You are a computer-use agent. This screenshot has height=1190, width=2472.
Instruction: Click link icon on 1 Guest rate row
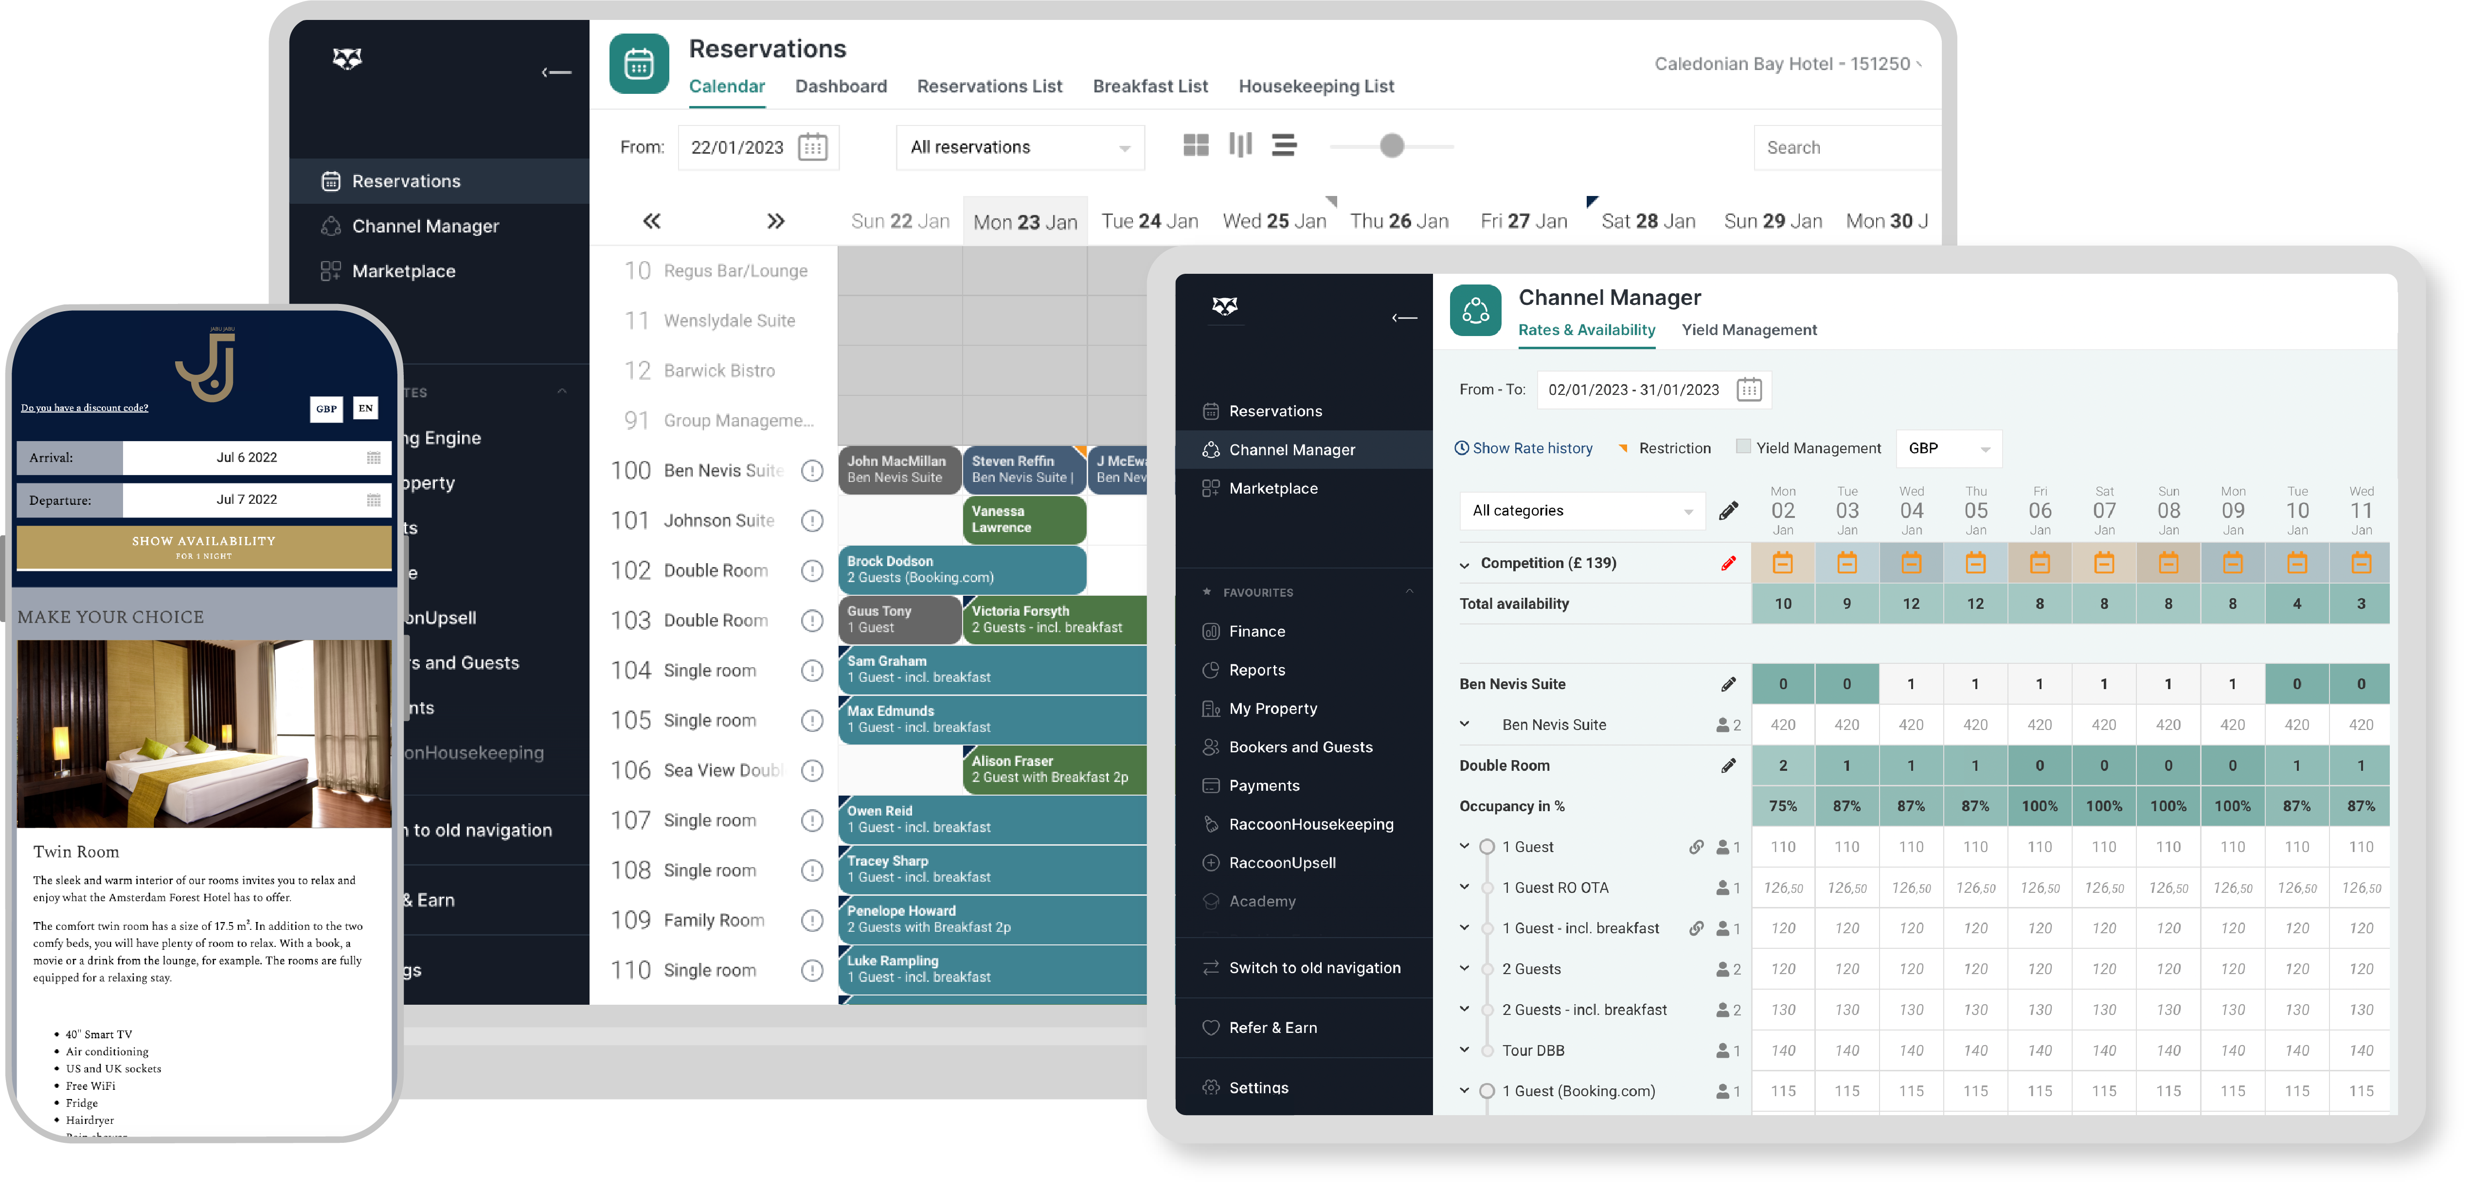[1696, 847]
